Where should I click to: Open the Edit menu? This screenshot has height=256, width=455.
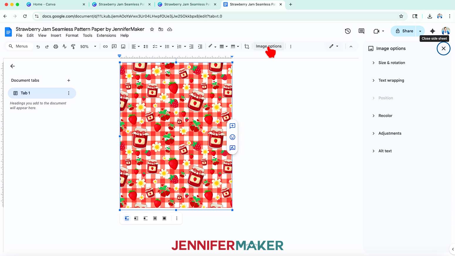point(30,35)
